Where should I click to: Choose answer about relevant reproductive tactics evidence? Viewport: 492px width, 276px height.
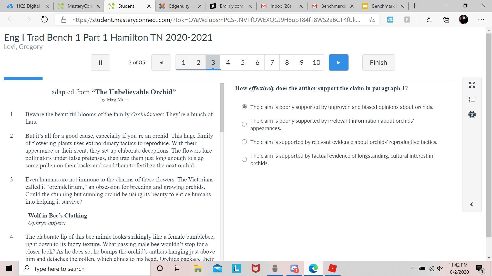coord(244,142)
